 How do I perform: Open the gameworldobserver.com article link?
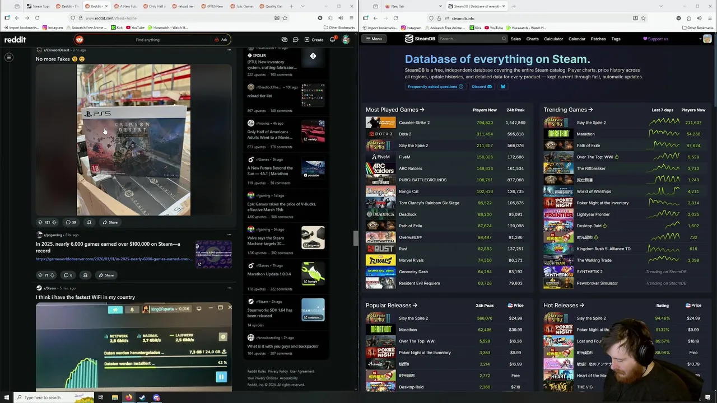click(x=114, y=259)
